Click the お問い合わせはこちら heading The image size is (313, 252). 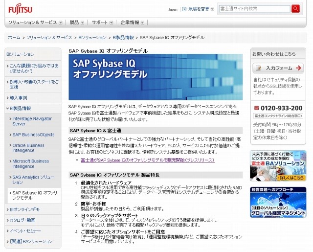pos(274,54)
